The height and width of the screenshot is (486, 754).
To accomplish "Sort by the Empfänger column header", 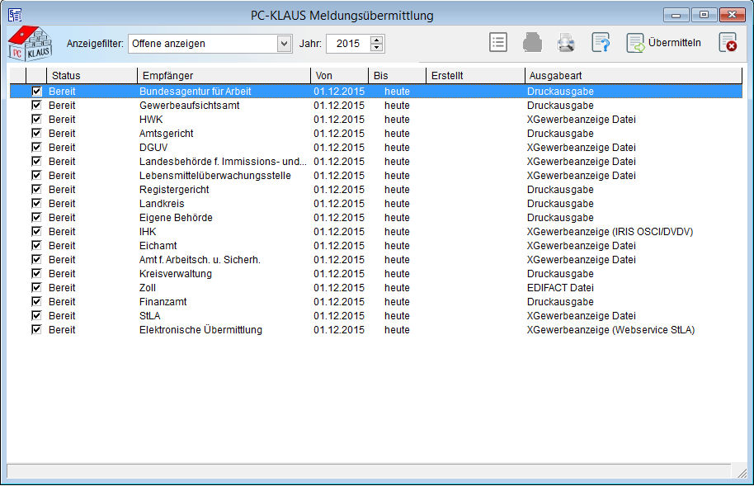I will coord(223,76).
